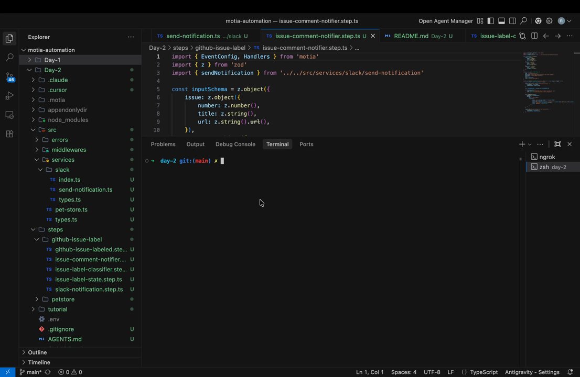
Task: Open Run and Debug view
Action: [9, 96]
